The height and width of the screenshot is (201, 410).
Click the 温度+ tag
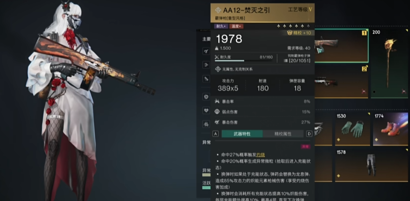click(237, 26)
